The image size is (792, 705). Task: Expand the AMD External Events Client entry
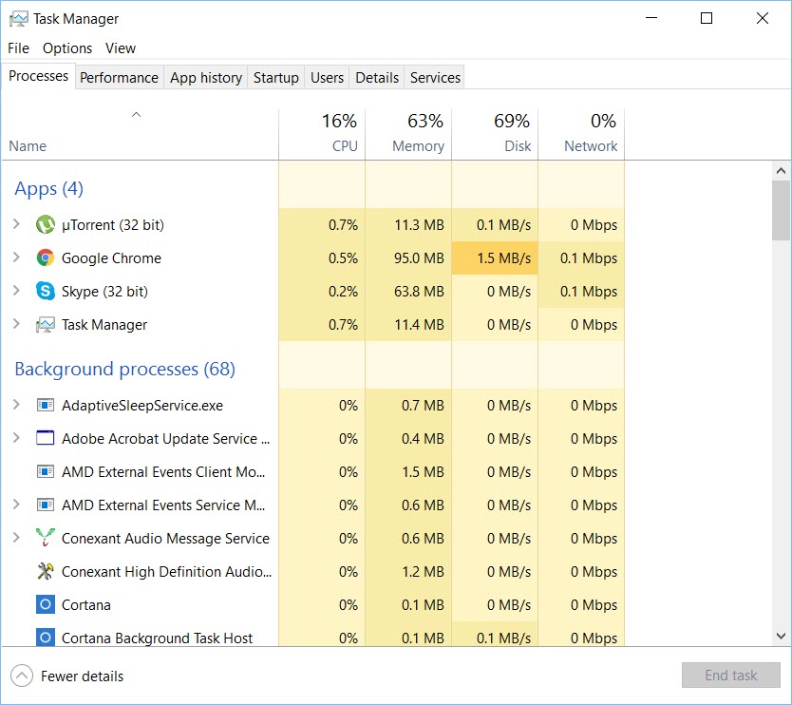coord(17,471)
